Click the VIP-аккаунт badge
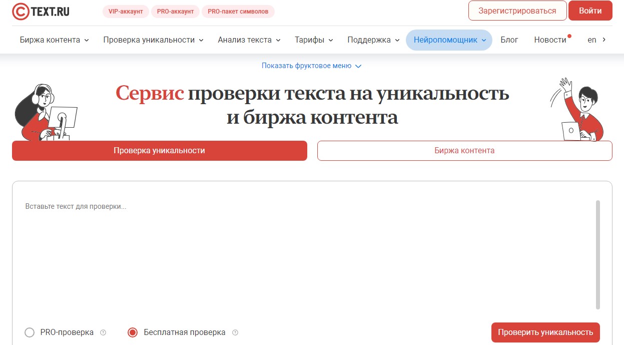The image size is (624, 345). coord(126,12)
